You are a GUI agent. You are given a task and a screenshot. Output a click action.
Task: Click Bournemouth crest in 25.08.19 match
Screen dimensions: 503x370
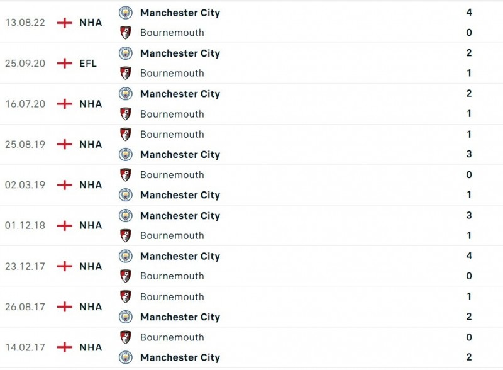[126, 134]
